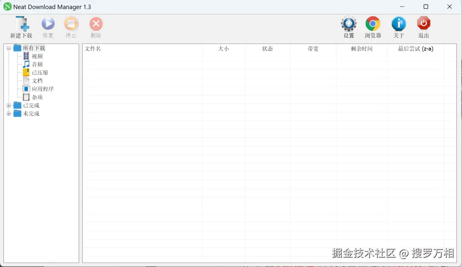This screenshot has height=267, width=462.
Task: Open the 新建下载 (New Download) tool
Action: click(x=21, y=26)
